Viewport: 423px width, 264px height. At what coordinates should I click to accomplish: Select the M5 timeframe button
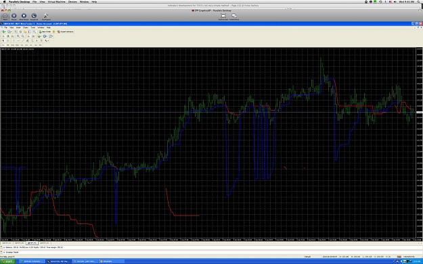(x=8, y=45)
